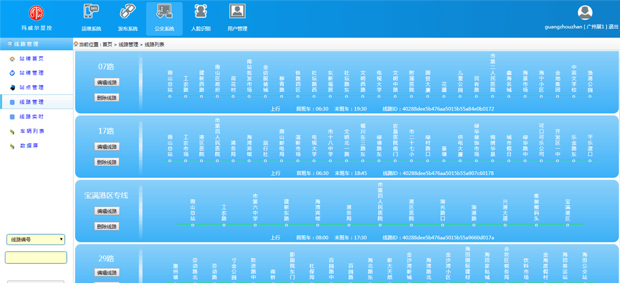The image size is (620, 283).
Task: Click the user avatar icon
Action: tap(585, 12)
